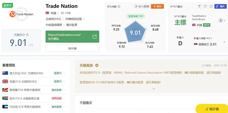The height and width of the screenshot is (113, 228).
Task: Click the 上次檢測 2024-10-26 date text
Action: tap(214, 65)
